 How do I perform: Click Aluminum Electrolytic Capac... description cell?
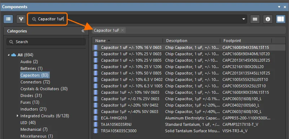(192, 118)
